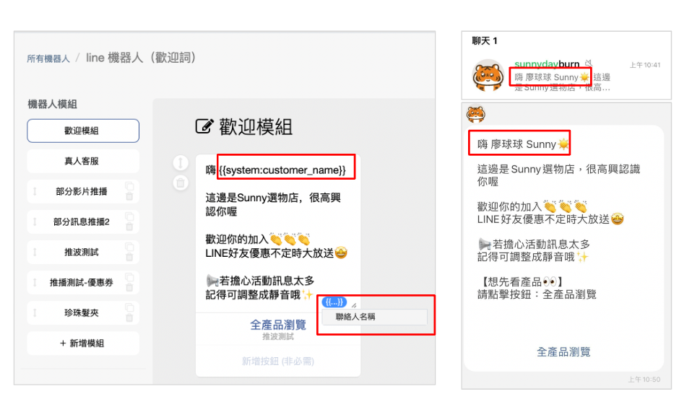Click the trash icon beside welcome message card
679x399 pixels.
coord(181,183)
